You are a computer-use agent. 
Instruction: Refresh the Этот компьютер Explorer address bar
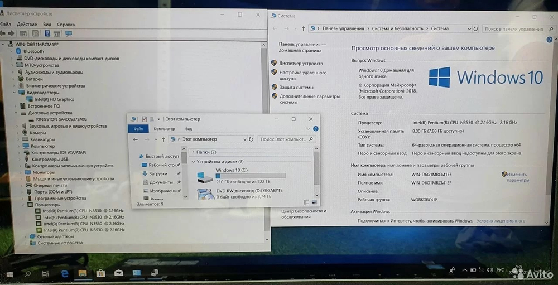(x=251, y=139)
